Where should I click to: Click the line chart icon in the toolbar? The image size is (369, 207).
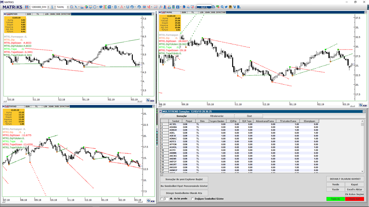(x=156, y=7)
